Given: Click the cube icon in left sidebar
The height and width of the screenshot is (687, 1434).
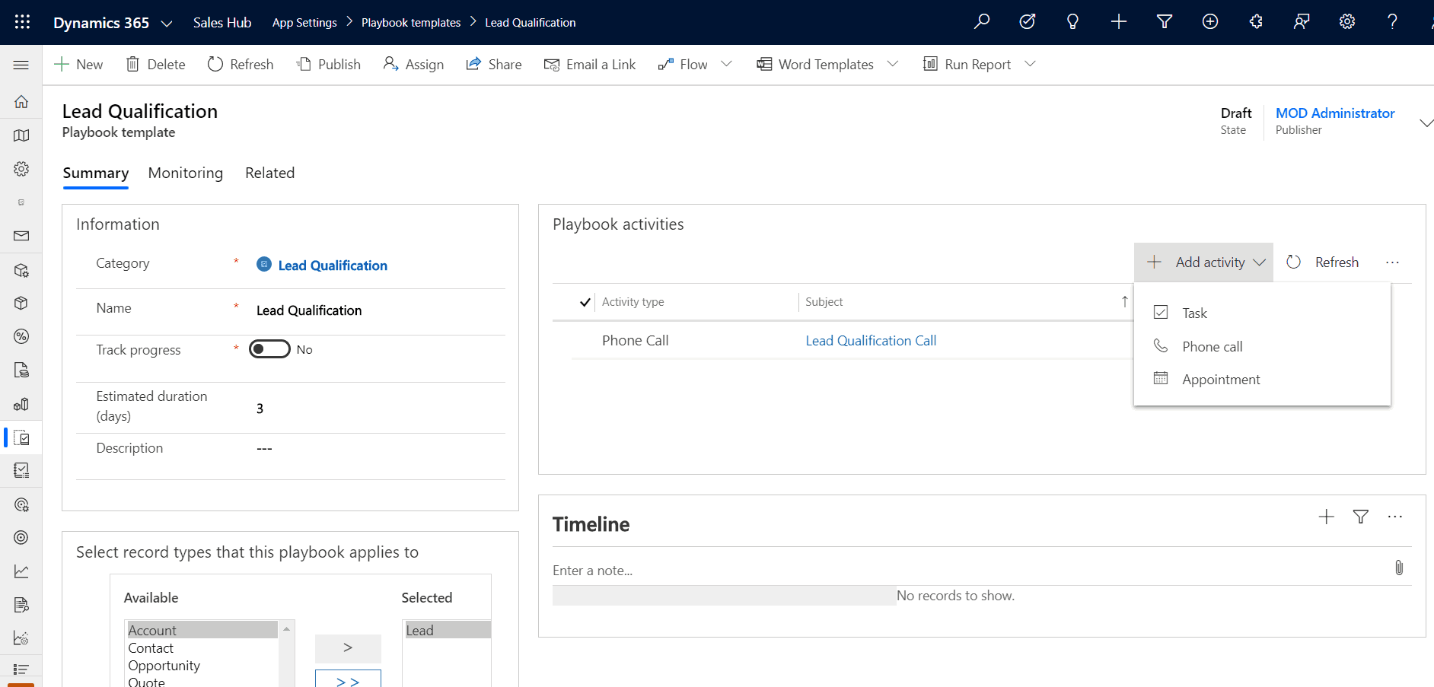Looking at the screenshot, I should [x=21, y=303].
